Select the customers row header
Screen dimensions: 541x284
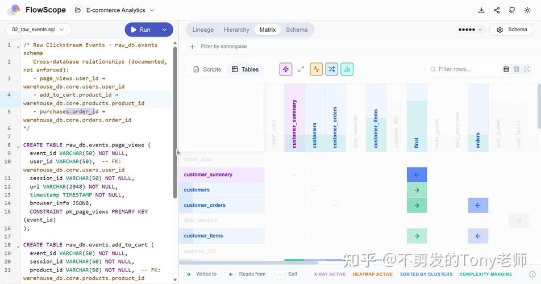tap(222, 190)
